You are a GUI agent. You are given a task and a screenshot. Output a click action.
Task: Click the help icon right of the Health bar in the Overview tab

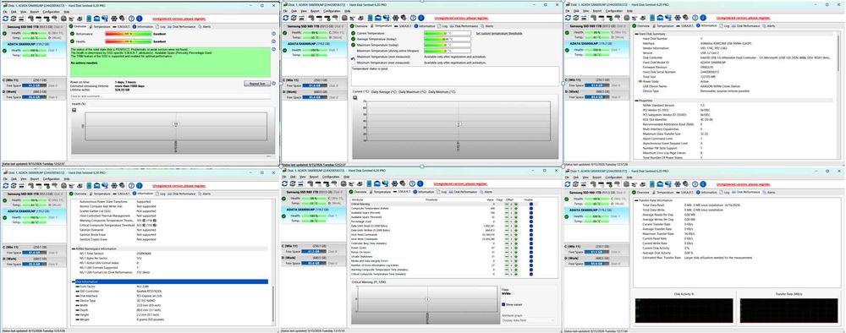[273, 41]
